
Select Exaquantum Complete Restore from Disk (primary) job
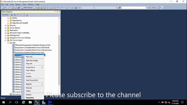[x=33, y=50]
